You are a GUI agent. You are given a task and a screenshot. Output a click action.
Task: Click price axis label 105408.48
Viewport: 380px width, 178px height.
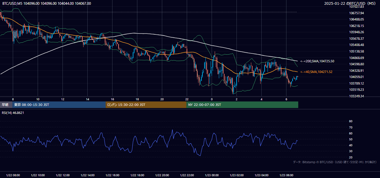pyautogui.click(x=357, y=45)
